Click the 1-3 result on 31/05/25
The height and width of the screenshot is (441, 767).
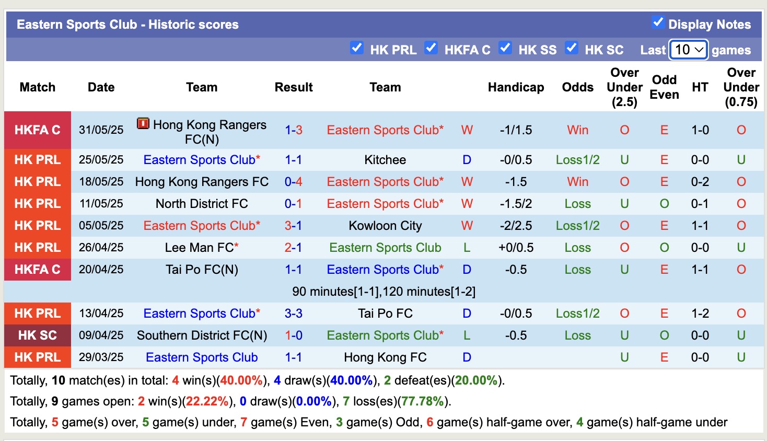(293, 130)
